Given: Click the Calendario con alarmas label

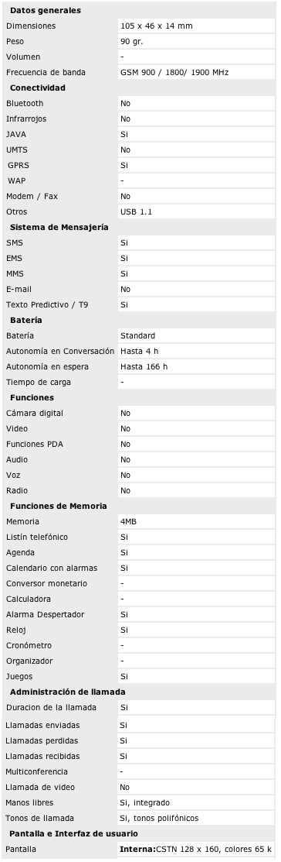Looking at the screenshot, I should tap(52, 568).
